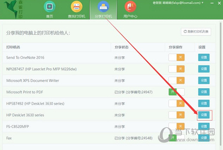Click the red-outlined 设置 button
Viewport: 223px width, 150px height.
(204, 115)
